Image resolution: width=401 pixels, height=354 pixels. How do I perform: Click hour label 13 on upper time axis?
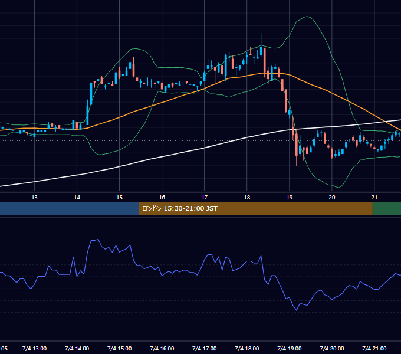[34, 198]
